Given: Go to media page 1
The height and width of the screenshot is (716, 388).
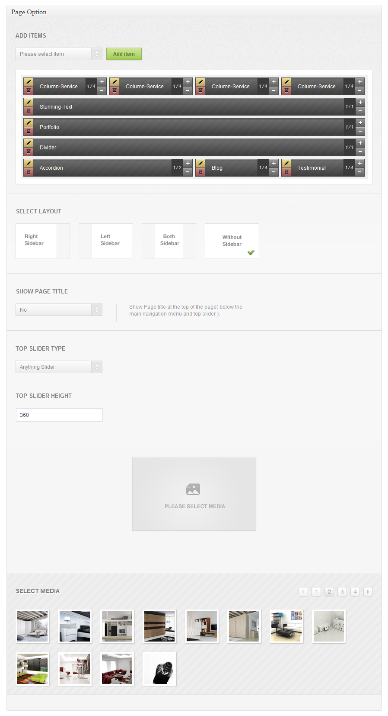Looking at the screenshot, I should [x=316, y=592].
